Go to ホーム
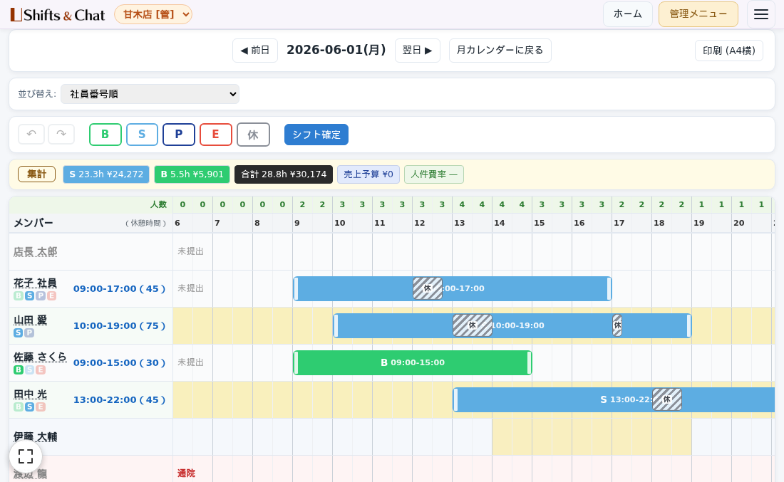The height and width of the screenshot is (482, 784). click(x=627, y=14)
